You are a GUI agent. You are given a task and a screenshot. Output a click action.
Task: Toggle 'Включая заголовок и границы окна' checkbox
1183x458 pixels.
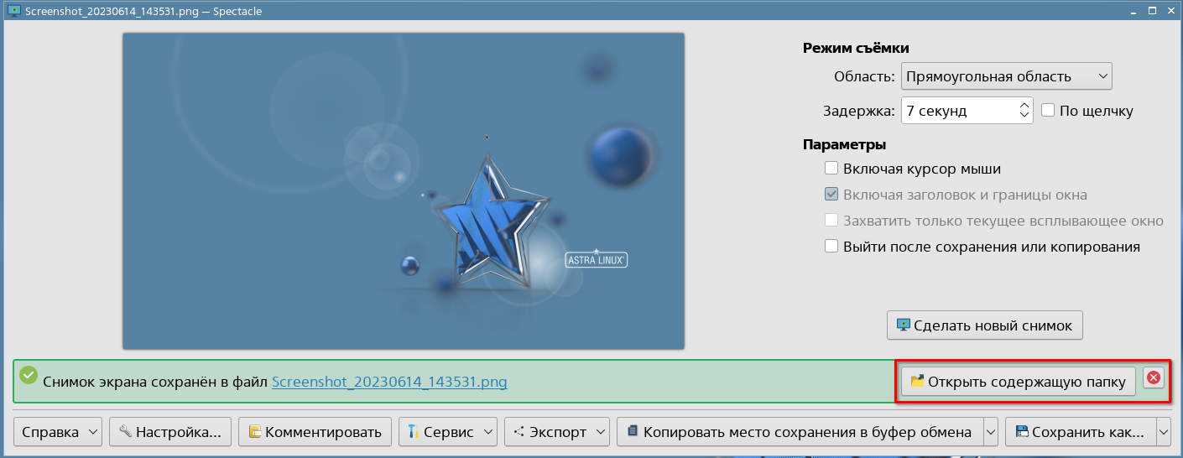831,195
